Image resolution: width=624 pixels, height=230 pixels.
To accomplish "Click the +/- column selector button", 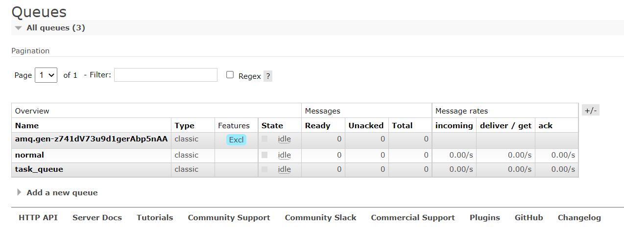I will (591, 110).
